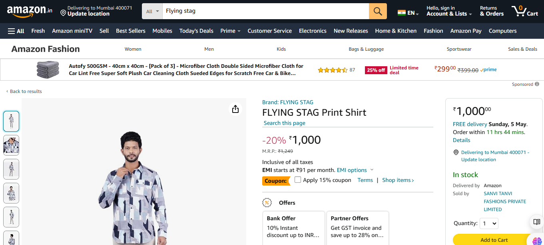Viewport: 544px width, 245px height.
Task: Click the orange search magnifier button
Action: tap(378, 11)
